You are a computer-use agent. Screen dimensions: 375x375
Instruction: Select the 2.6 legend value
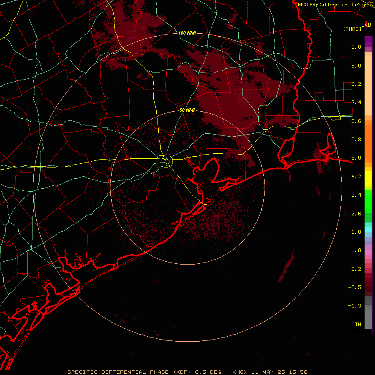click(x=356, y=214)
